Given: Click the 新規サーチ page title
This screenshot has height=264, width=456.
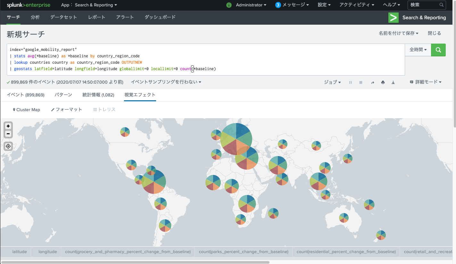Looking at the screenshot, I should (x=26, y=34).
